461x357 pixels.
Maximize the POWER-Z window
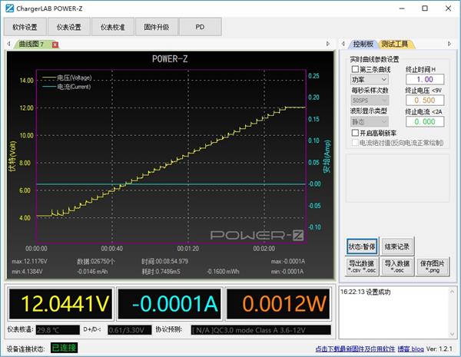tap(425, 8)
